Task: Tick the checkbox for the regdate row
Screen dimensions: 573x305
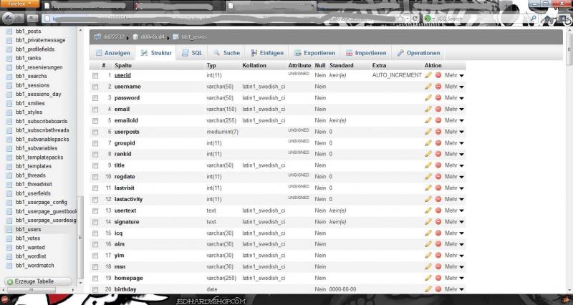Action: (x=95, y=177)
